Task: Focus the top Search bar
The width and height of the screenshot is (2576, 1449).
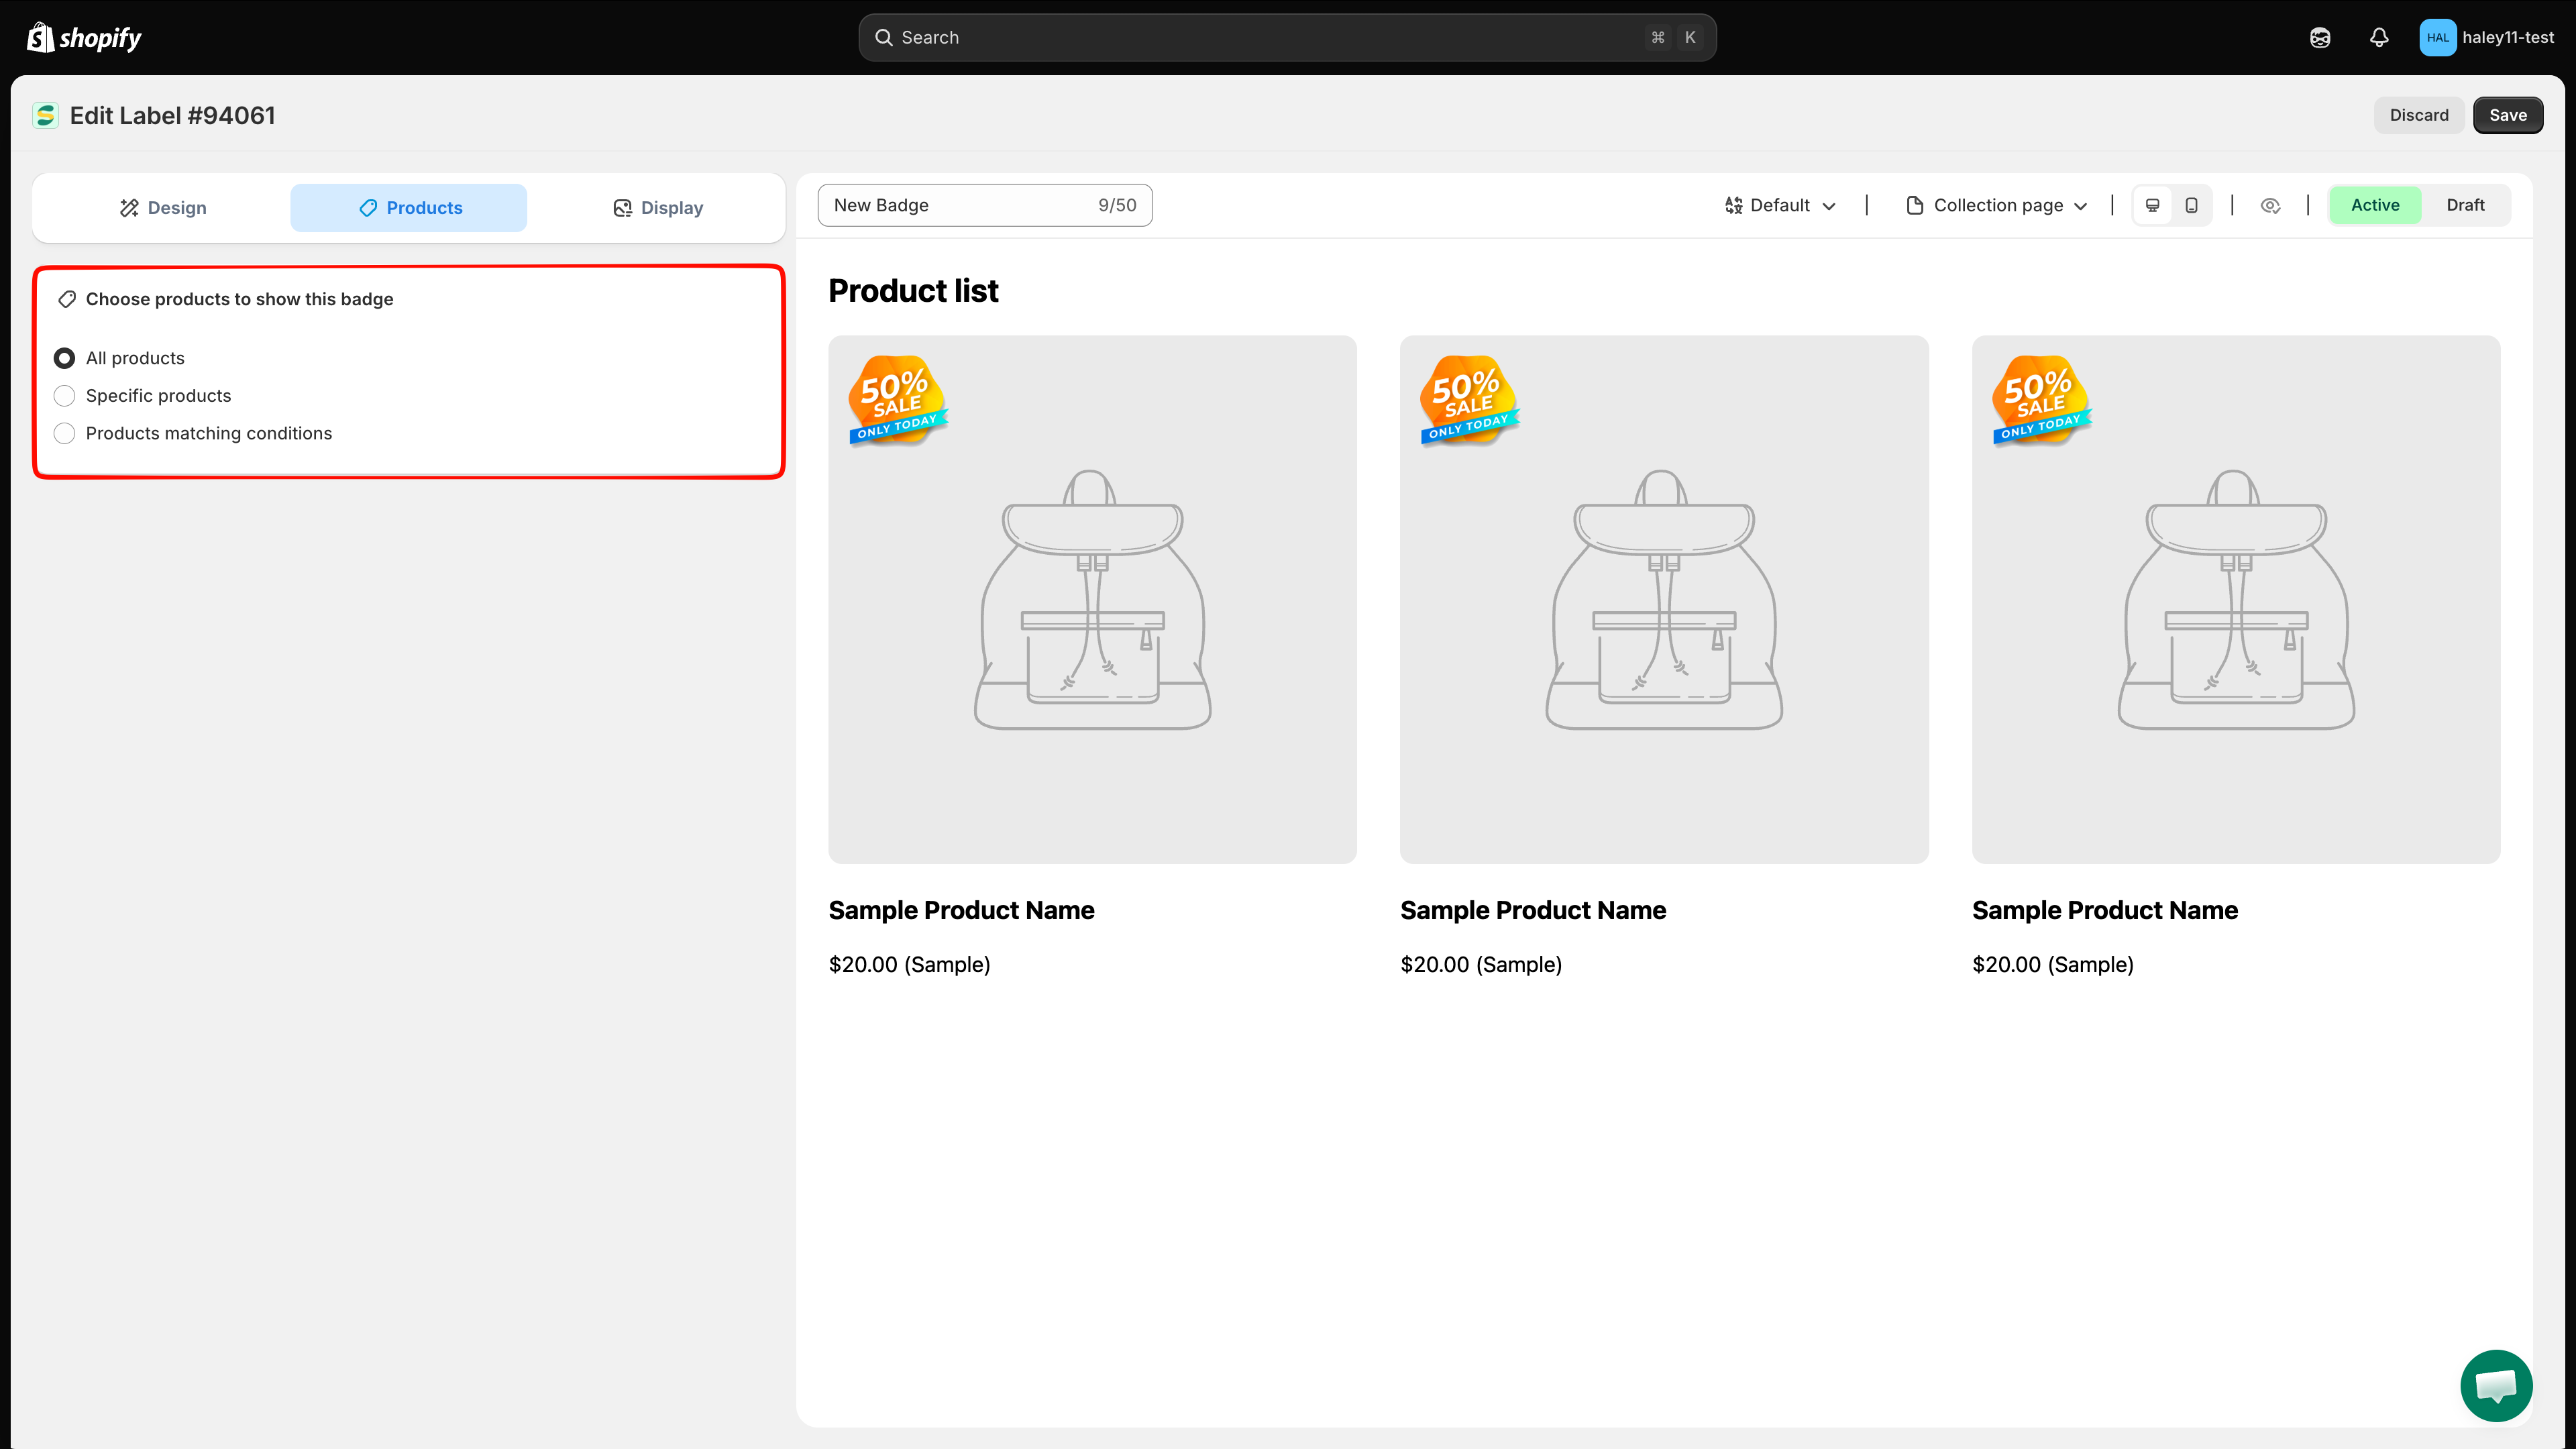Action: click(1287, 38)
